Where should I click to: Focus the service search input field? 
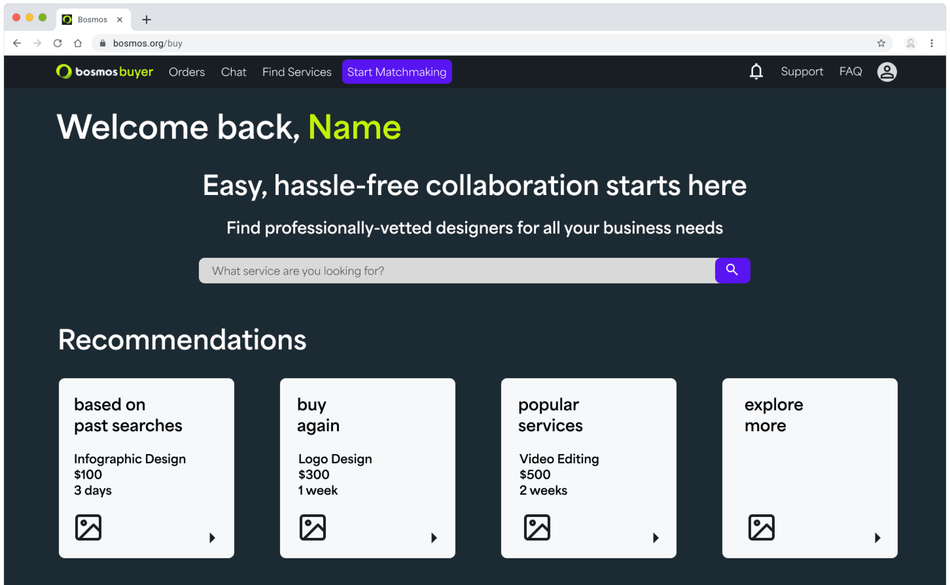click(457, 271)
